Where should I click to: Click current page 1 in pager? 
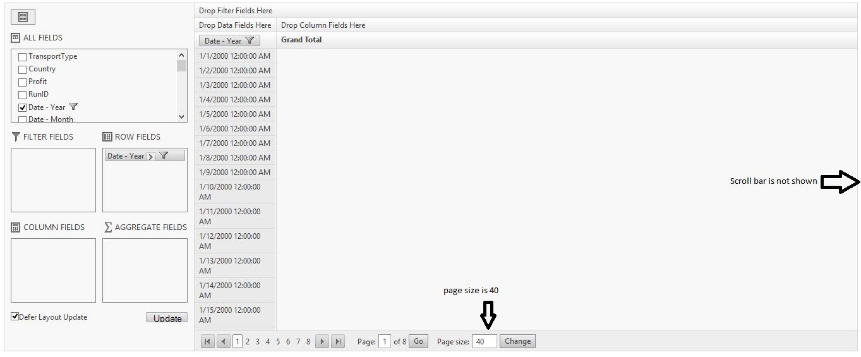(x=238, y=342)
